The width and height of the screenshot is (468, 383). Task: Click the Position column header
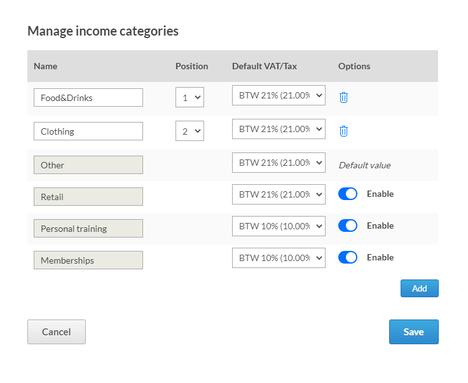coord(191,66)
